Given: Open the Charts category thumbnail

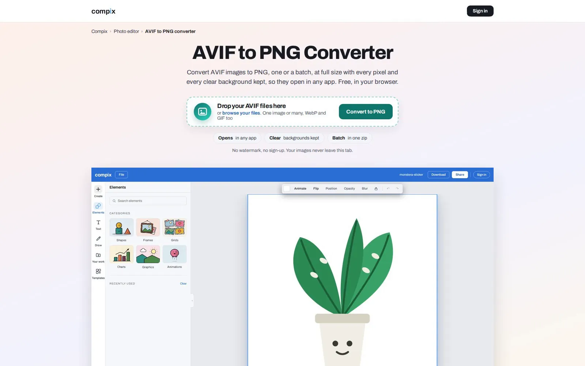Looking at the screenshot, I should click(121, 254).
